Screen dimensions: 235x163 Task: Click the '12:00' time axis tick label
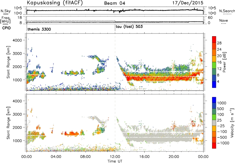point(115,157)
